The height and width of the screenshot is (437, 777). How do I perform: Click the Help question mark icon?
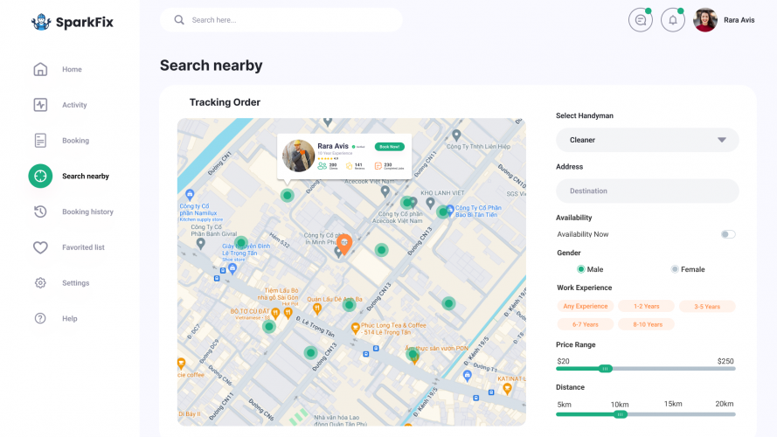coord(40,319)
